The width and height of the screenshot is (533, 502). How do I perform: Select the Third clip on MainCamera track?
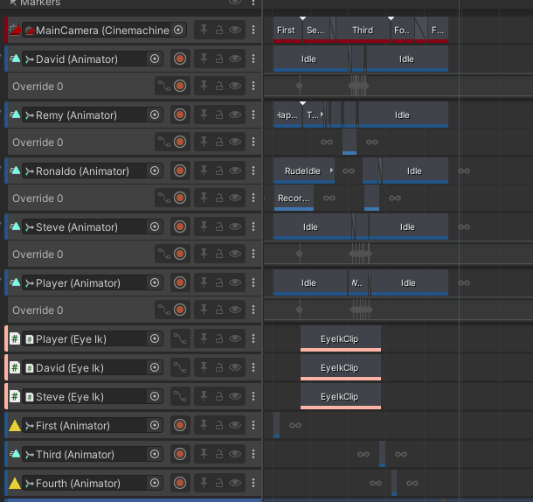point(363,30)
